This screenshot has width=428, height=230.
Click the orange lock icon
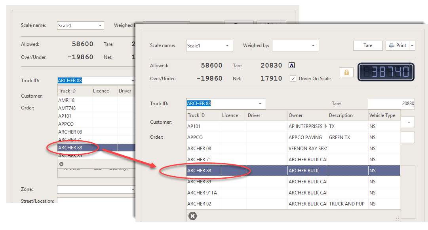tap(346, 72)
